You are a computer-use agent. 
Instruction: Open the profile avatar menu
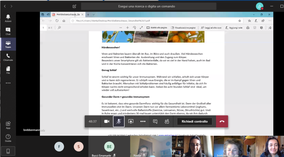260,6
